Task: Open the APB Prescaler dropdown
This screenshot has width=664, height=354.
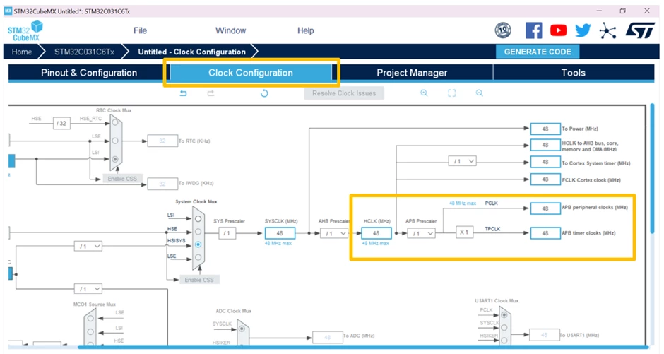Action: tap(421, 233)
